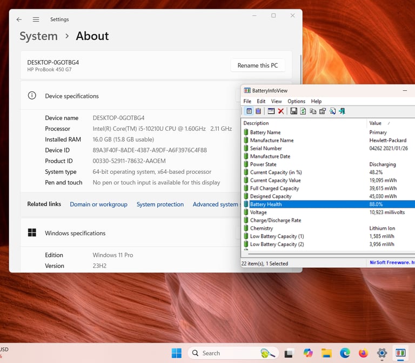The width and height of the screenshot is (415, 363).
Task: Click the Product ID value 00330-52911-78632-AAOEM
Action: point(129,161)
